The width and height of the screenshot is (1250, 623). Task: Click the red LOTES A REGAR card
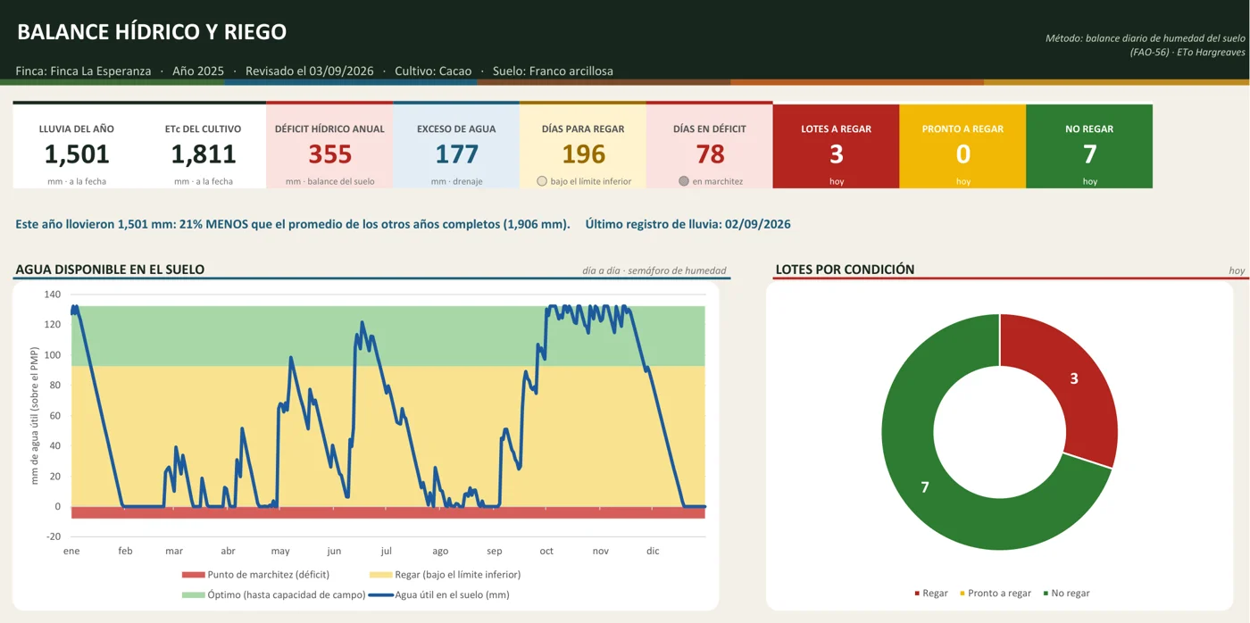point(836,146)
